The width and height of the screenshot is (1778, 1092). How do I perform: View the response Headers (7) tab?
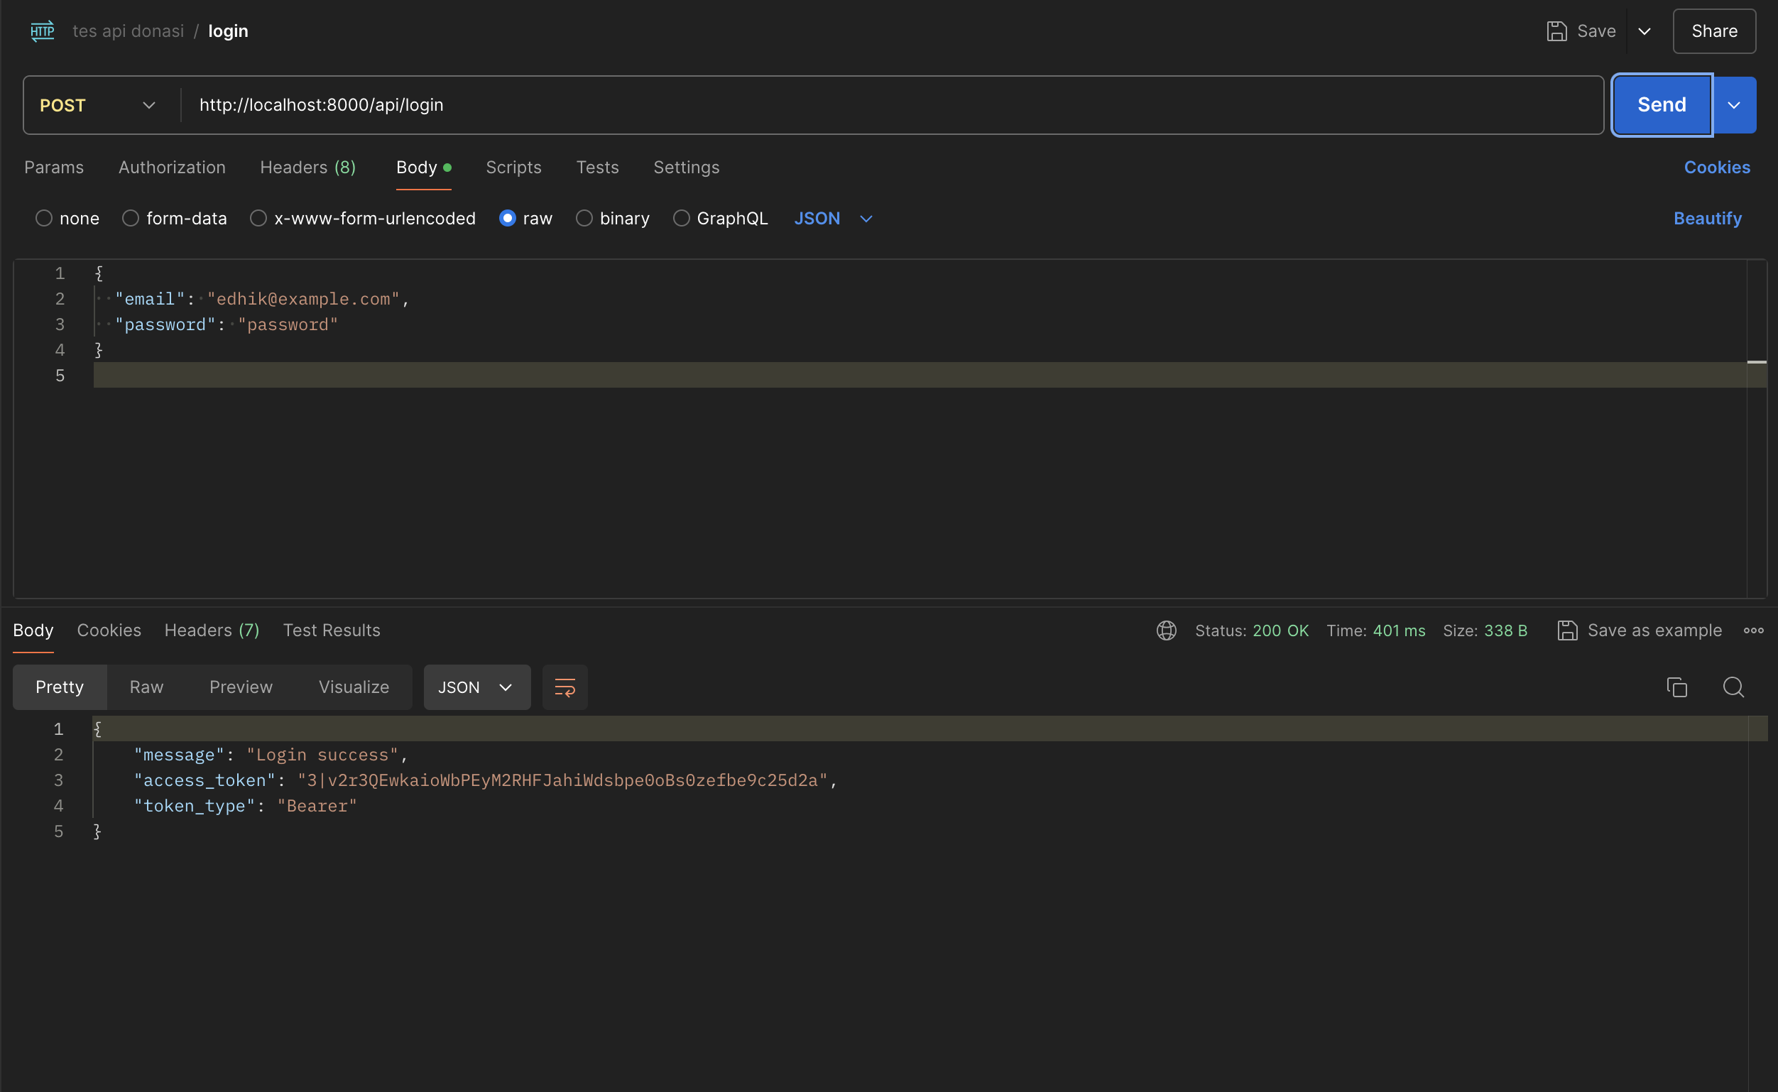click(x=212, y=630)
